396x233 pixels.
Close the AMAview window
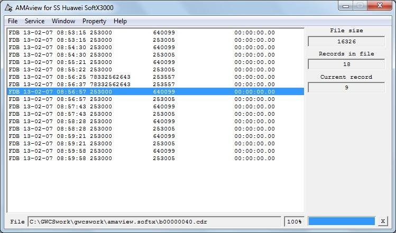click(x=380, y=6)
